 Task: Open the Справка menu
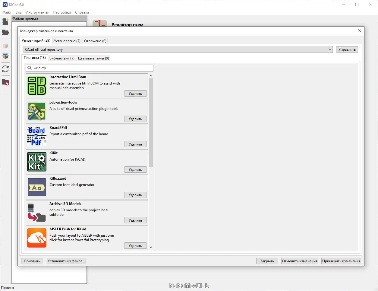(82, 12)
